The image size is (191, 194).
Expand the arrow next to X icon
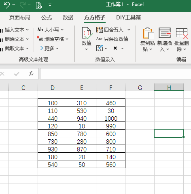(122, 48)
